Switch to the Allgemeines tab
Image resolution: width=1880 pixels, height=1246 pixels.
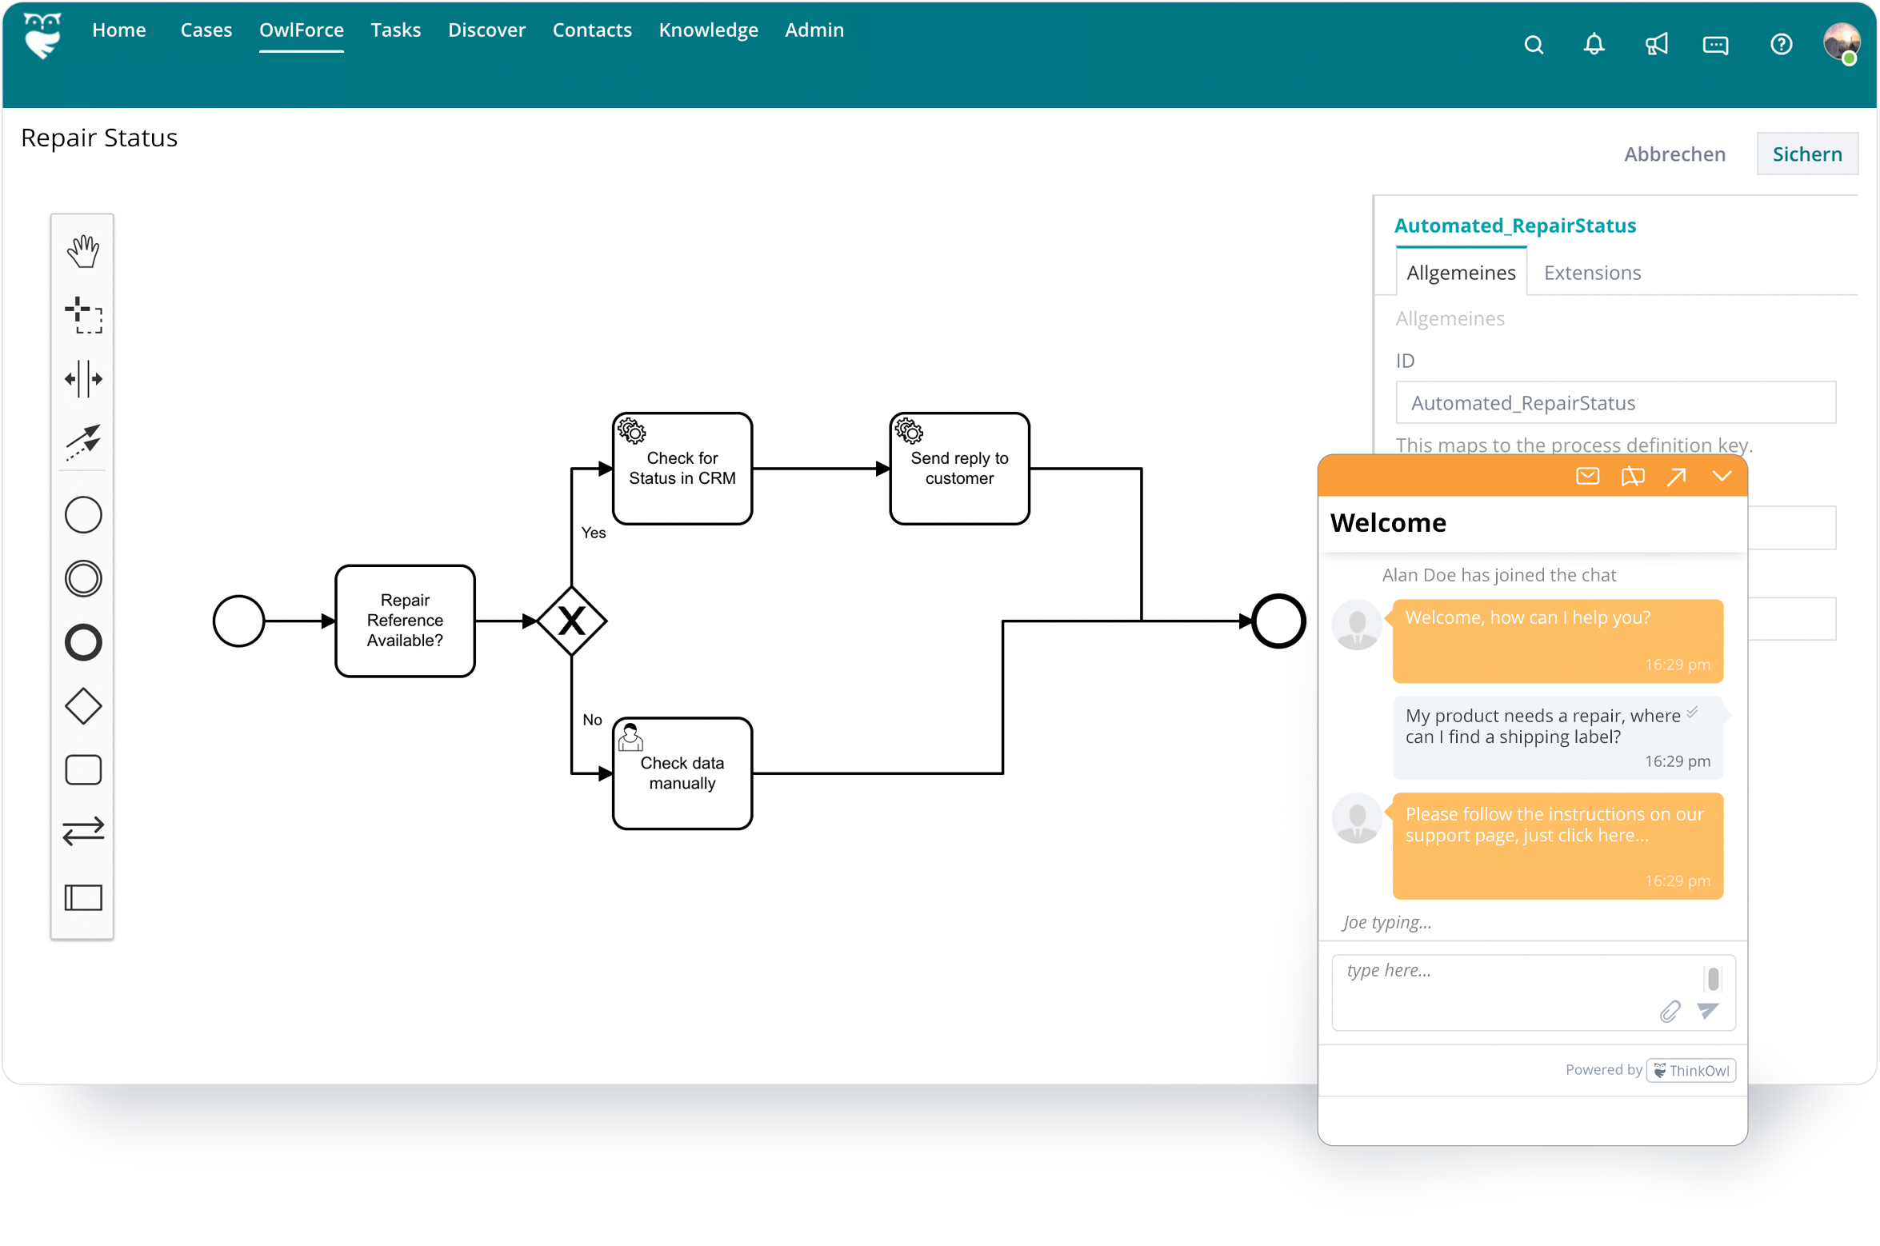(1461, 272)
